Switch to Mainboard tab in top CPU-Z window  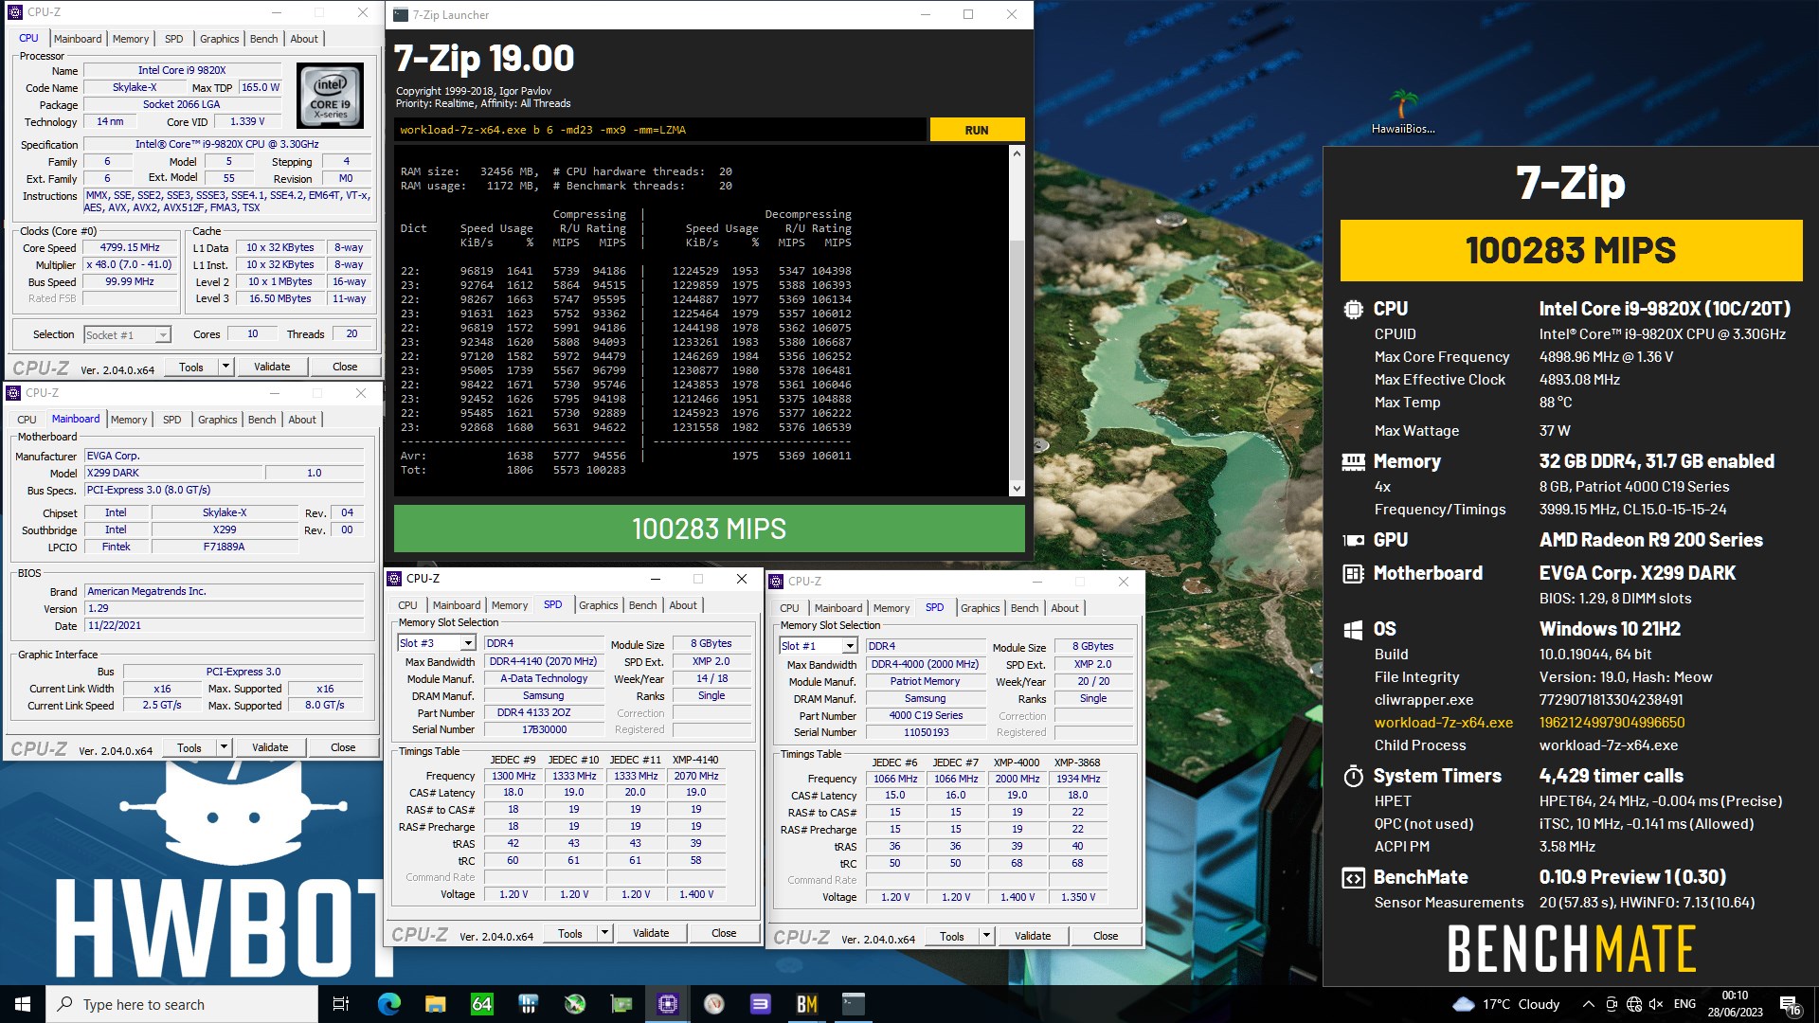click(78, 39)
